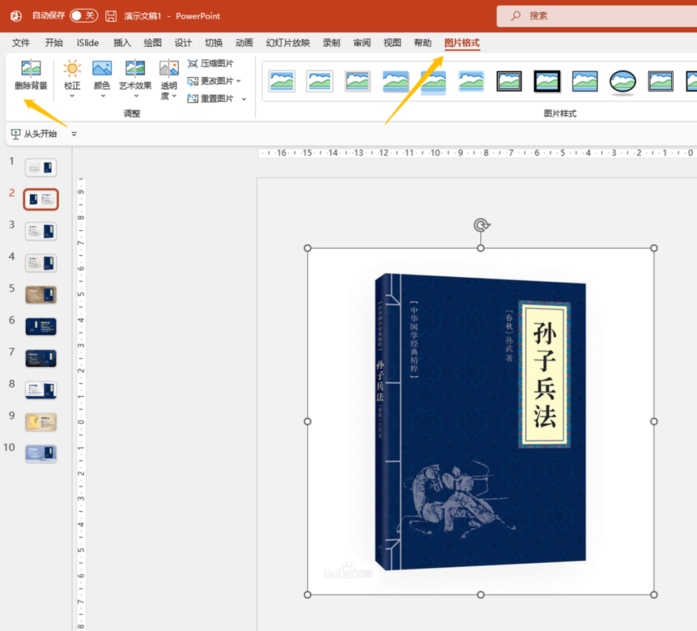Toggle the AutoSave (自动保存) switch
697x631 pixels.
pyautogui.click(x=84, y=16)
